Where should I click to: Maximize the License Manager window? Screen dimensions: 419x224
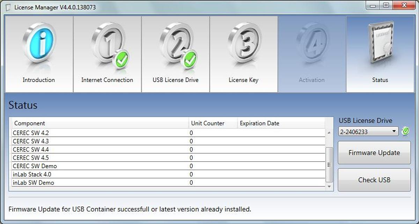pyautogui.click(x=386, y=5)
